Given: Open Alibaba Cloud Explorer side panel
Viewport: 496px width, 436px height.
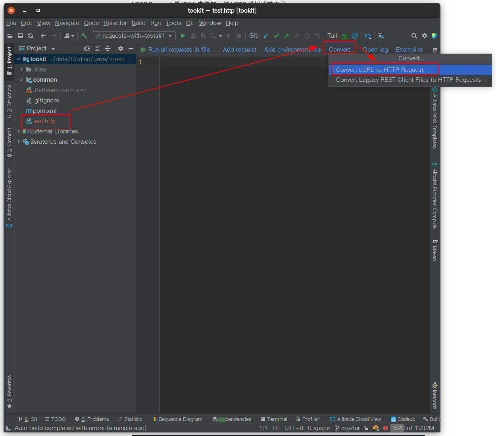Looking at the screenshot, I should (x=9, y=198).
